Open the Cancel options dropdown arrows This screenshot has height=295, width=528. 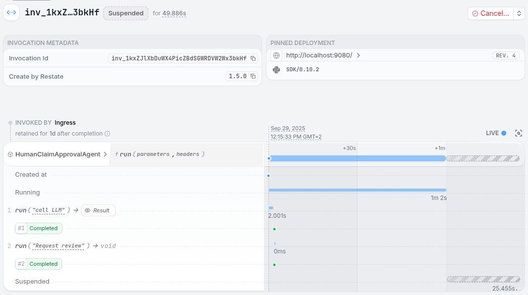click(x=519, y=13)
